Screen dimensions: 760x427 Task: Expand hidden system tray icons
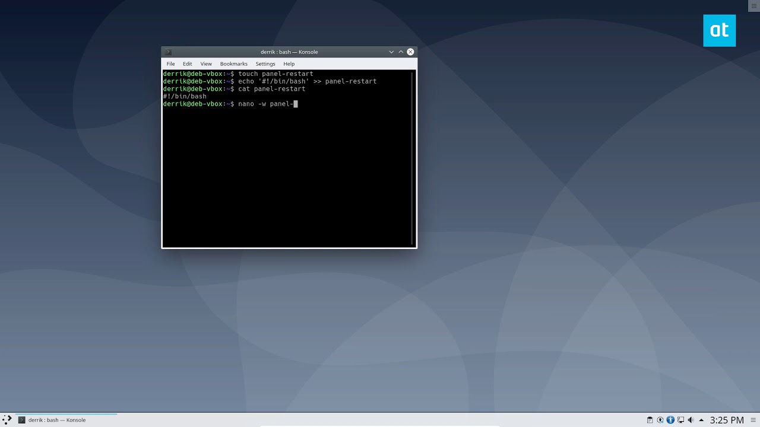[701, 420]
